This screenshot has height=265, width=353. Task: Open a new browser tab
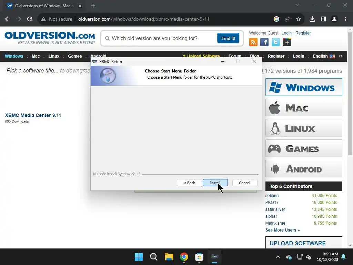tap(93, 6)
